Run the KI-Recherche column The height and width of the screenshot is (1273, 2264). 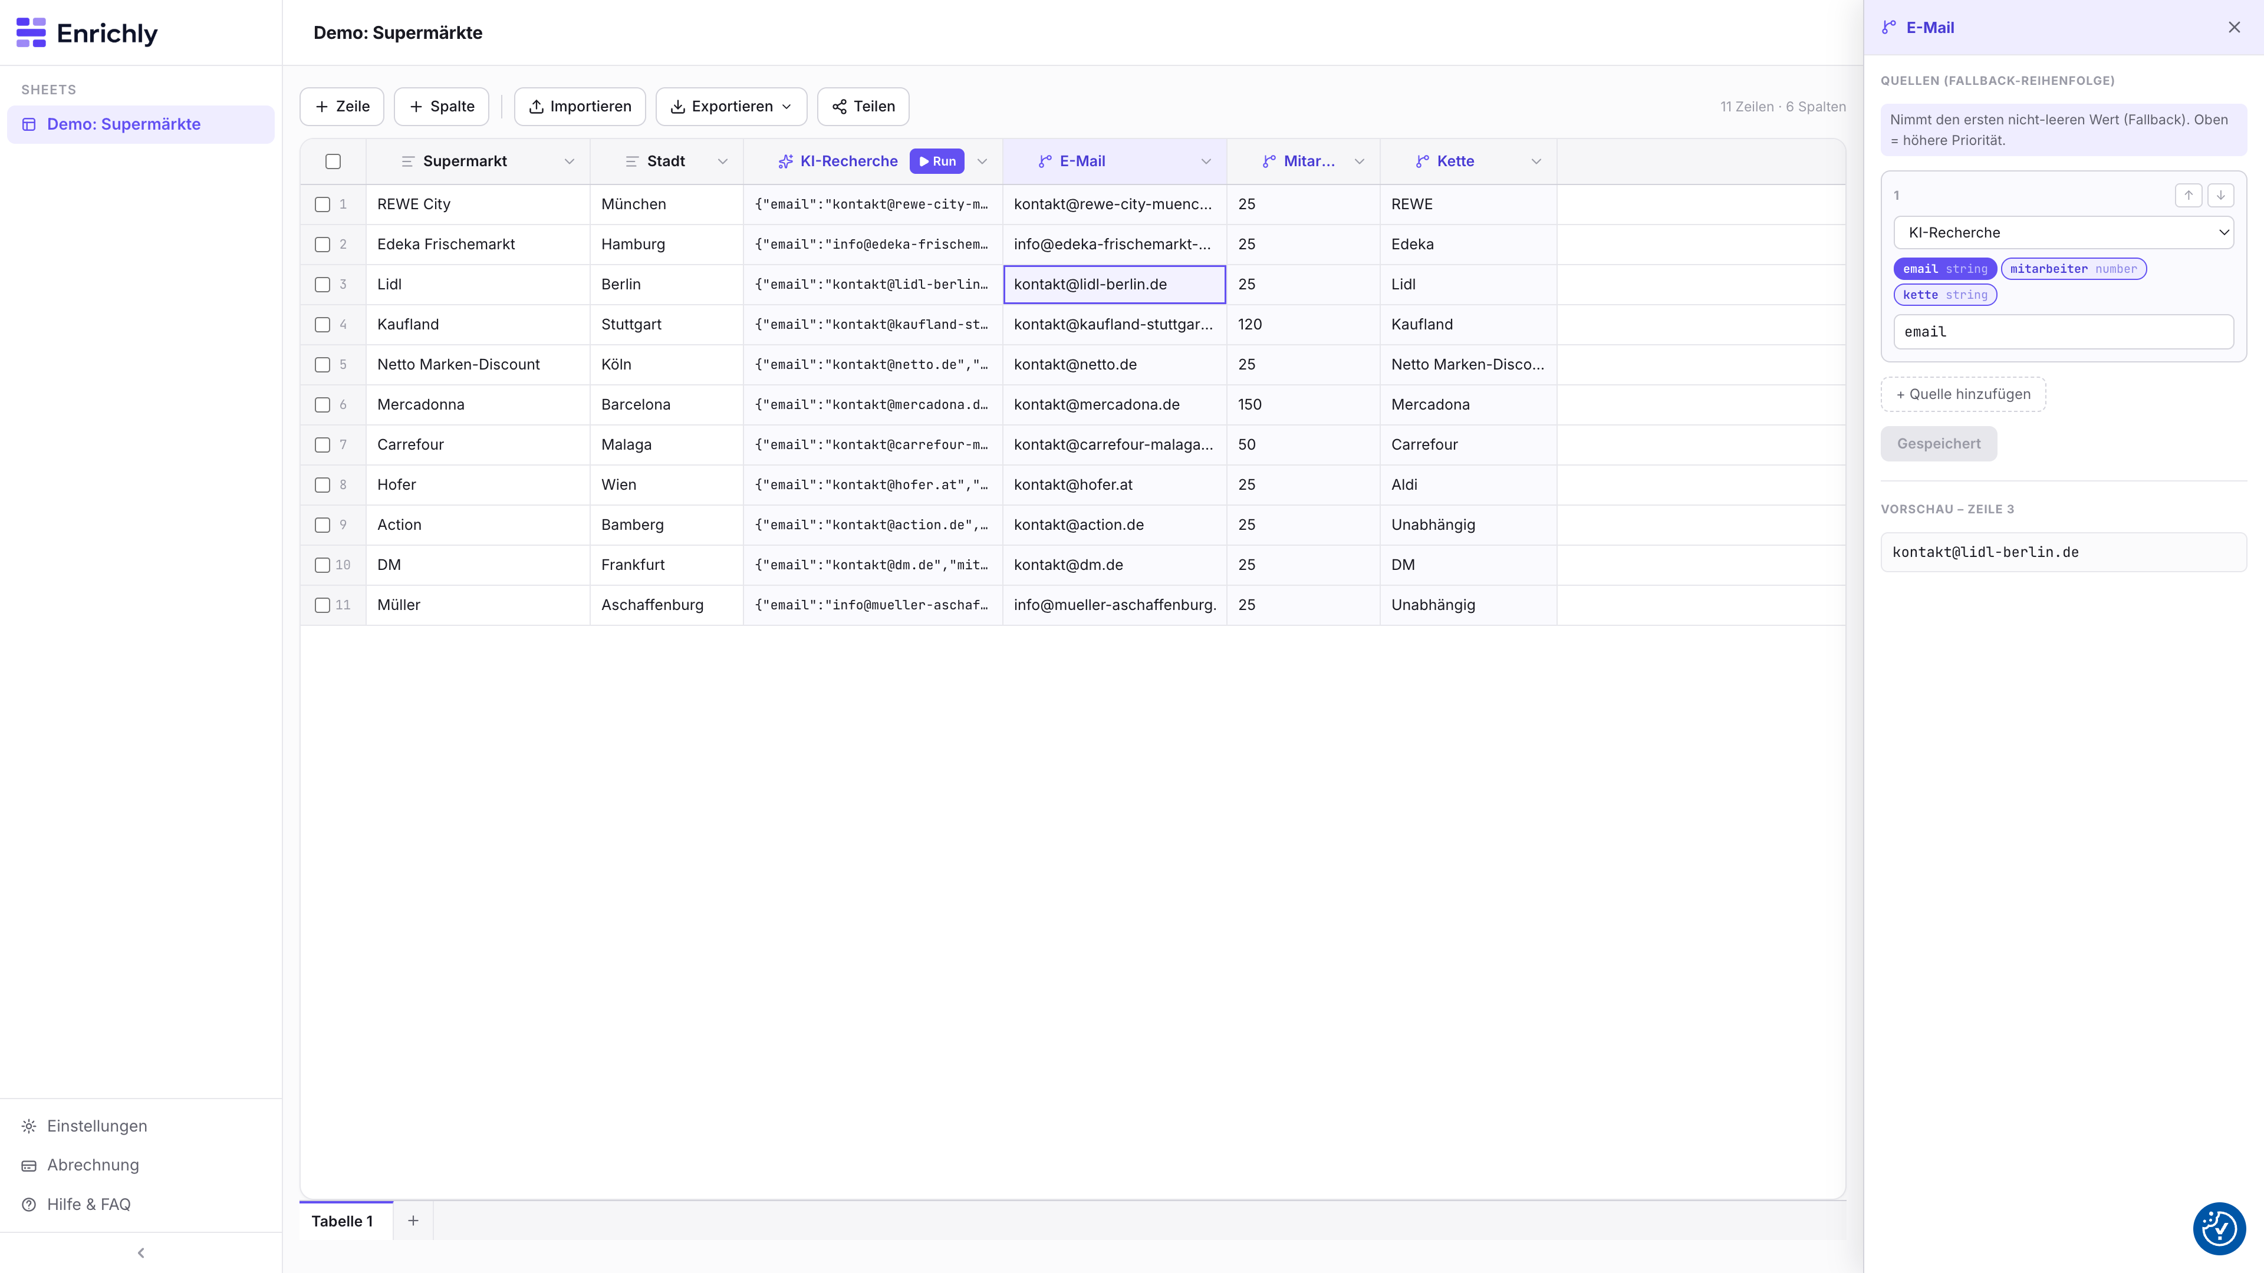[x=937, y=161]
